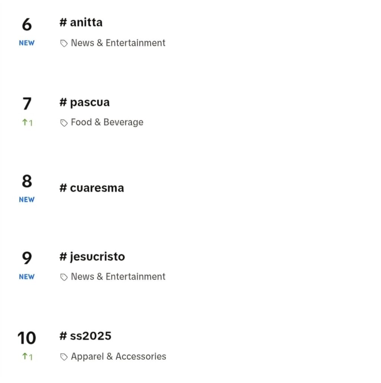Open the #anitta hashtag
The image size is (381, 383).
81,23
